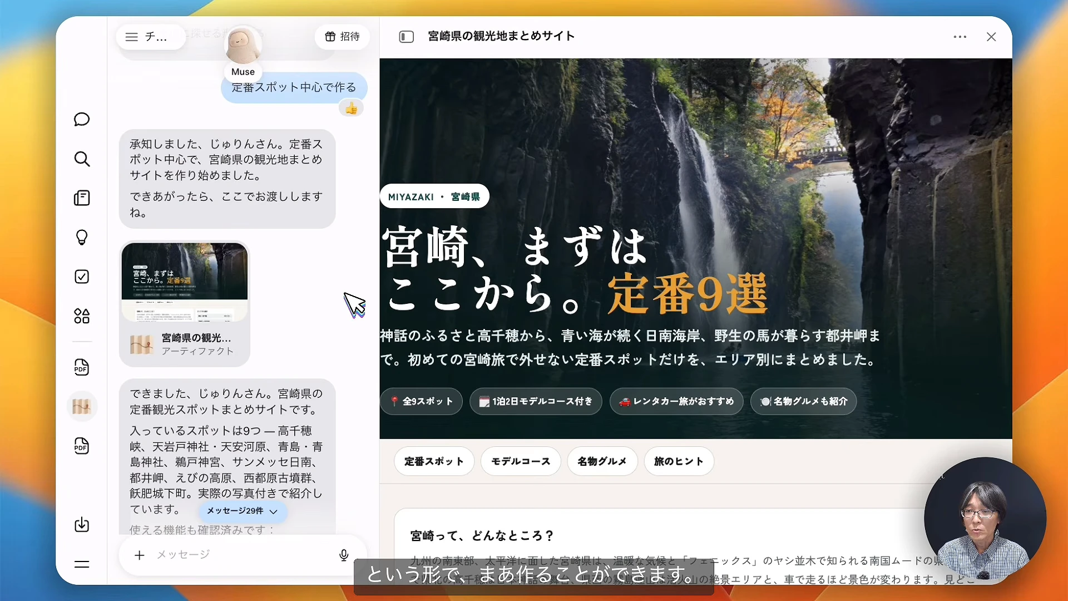The width and height of the screenshot is (1068, 601).
Task: Click the 招待 invite button
Action: click(x=343, y=37)
